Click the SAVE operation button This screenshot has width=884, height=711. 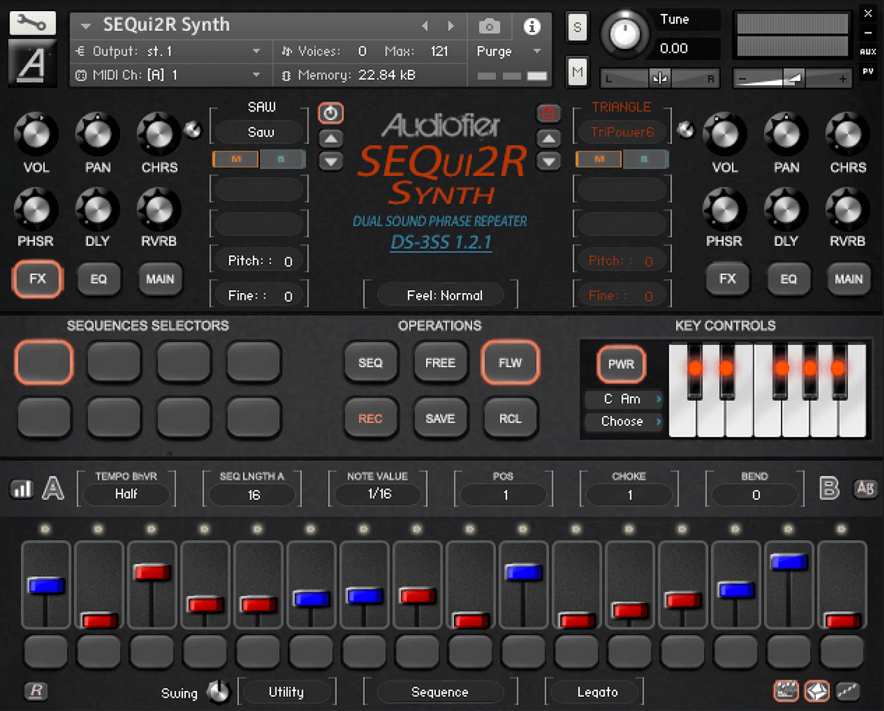point(440,419)
